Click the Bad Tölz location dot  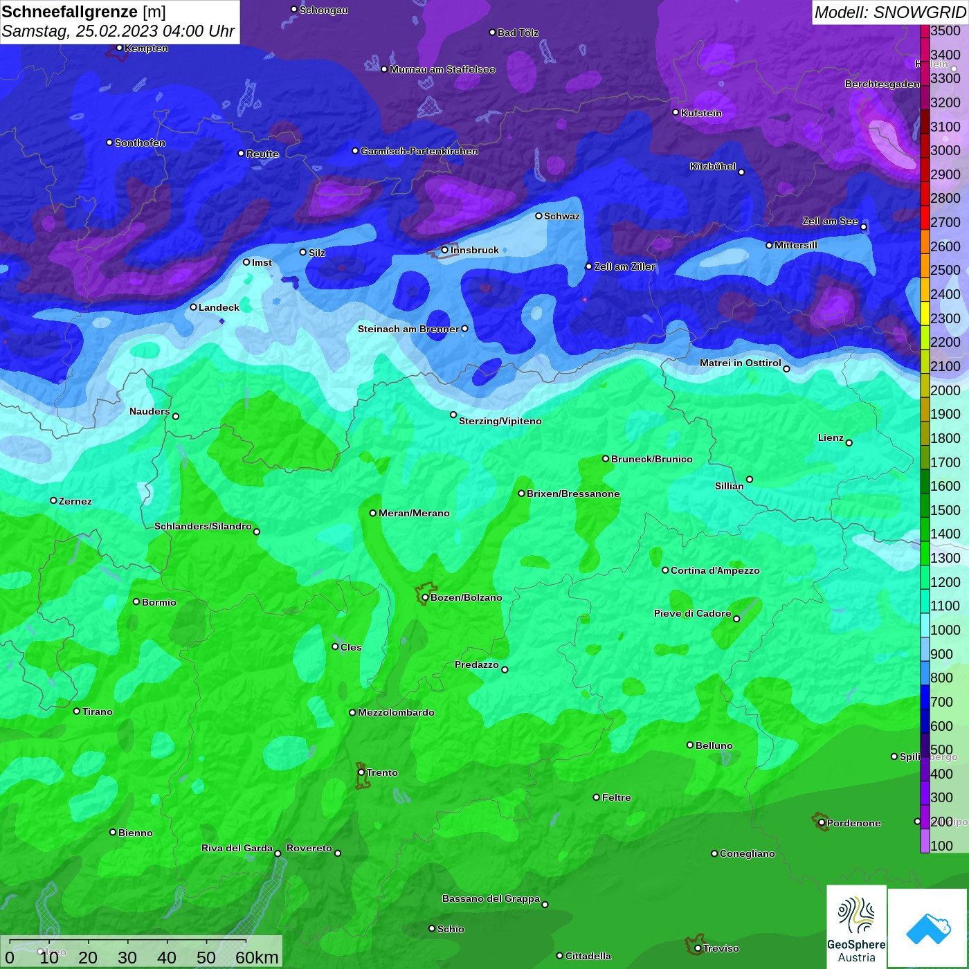(x=492, y=32)
